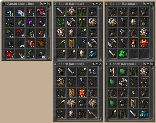
Task: Minimize the Zaoan Chess Box window
Action: point(45,4)
